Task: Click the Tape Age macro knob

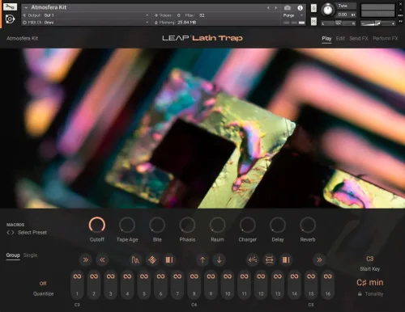Action: coord(127,225)
